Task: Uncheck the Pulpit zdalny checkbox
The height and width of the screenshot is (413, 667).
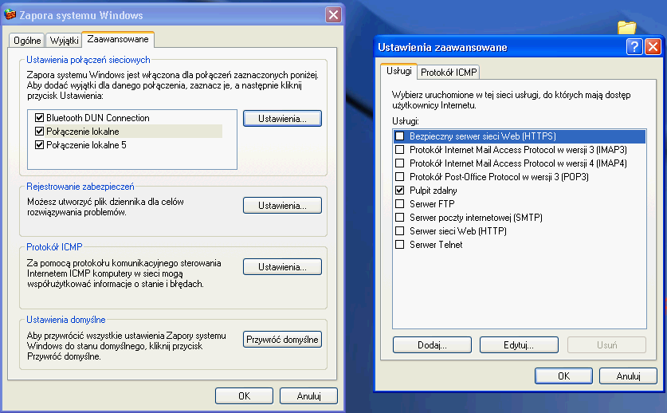Action: [399, 191]
